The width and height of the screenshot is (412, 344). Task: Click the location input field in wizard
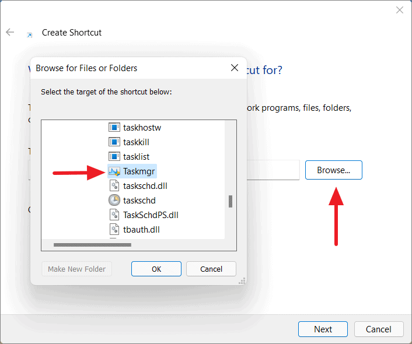point(273,170)
